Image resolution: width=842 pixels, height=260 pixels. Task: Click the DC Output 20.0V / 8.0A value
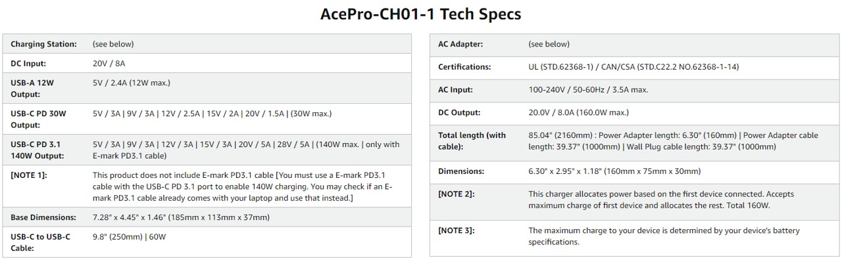pos(578,112)
